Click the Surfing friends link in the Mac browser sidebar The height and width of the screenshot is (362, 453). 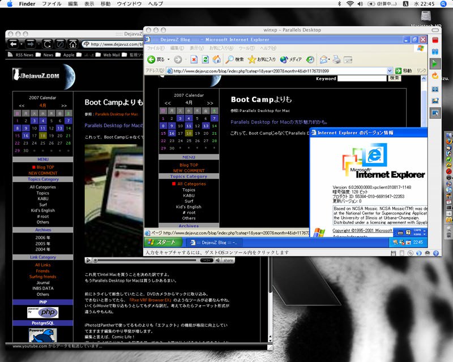coord(43,277)
